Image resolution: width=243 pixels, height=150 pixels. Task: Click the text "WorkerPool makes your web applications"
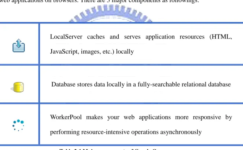tap(110, 117)
